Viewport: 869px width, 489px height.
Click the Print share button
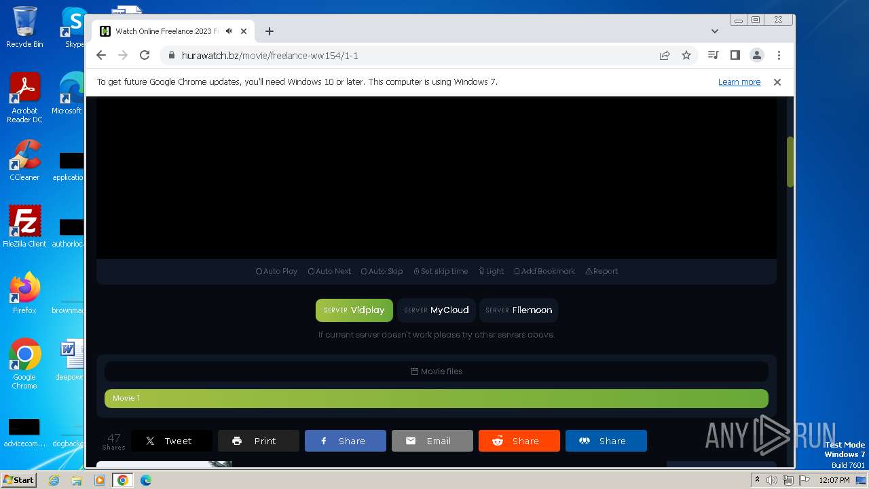[259, 441]
